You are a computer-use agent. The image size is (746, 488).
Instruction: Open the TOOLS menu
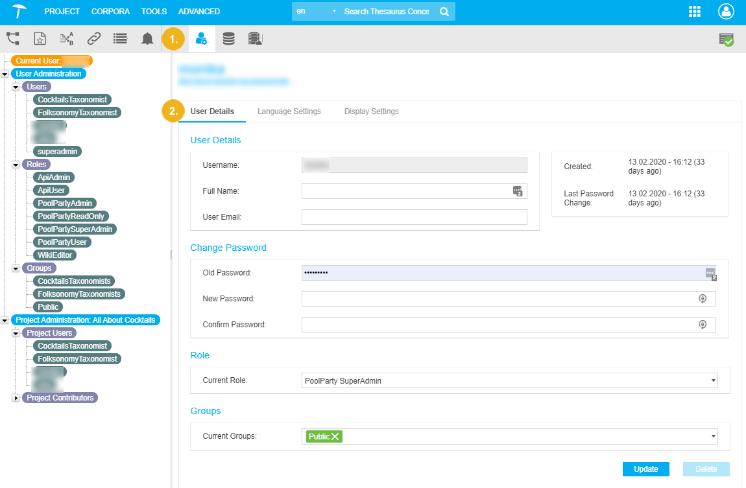154,12
